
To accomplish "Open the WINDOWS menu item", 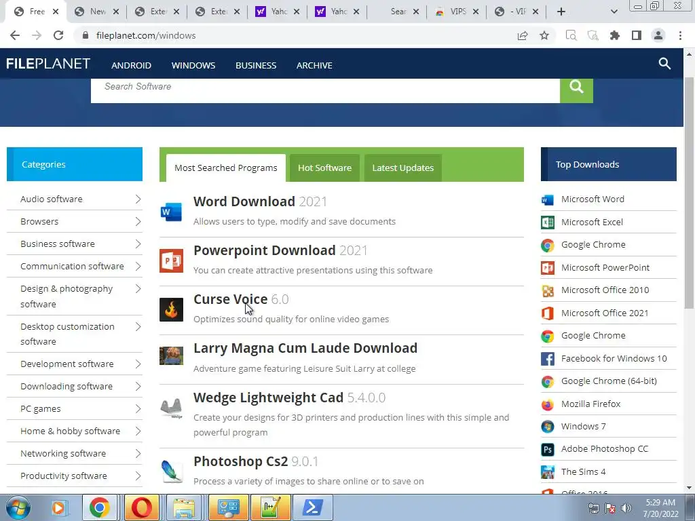I will coord(193,65).
